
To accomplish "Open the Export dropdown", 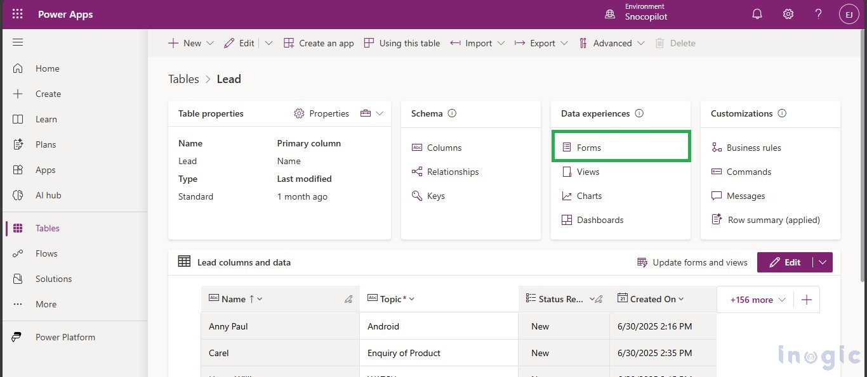I will [x=541, y=43].
